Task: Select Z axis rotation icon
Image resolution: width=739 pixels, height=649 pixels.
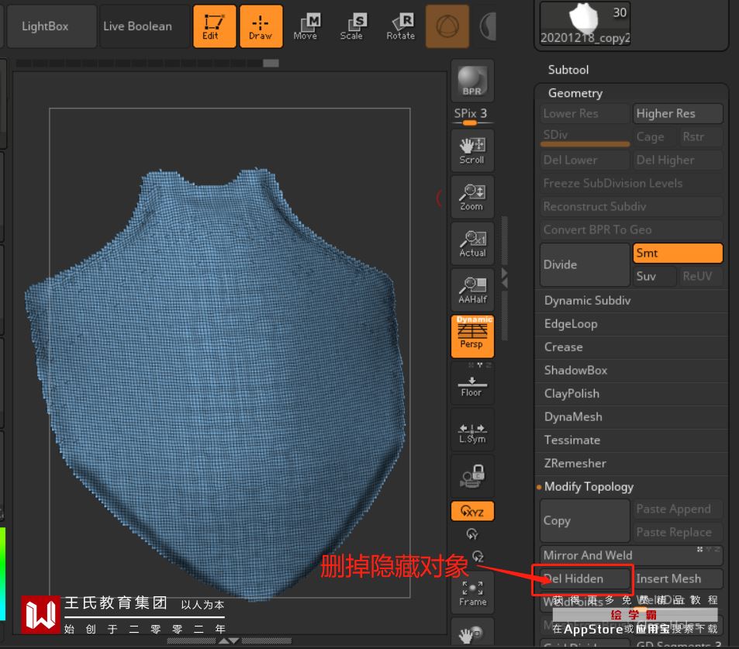Action: 478,556
